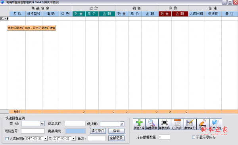Viewport: 238px width, 145px height.
Task: Click the 单据打印 printer icon
Action: [165, 124]
